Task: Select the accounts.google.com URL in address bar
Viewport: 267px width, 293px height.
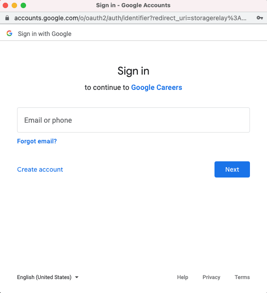Action: [x=130, y=18]
